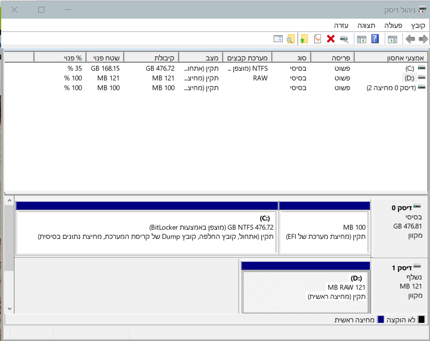Click the rescan disks drive-magnifier icon
The image size is (430, 341).
click(344, 39)
